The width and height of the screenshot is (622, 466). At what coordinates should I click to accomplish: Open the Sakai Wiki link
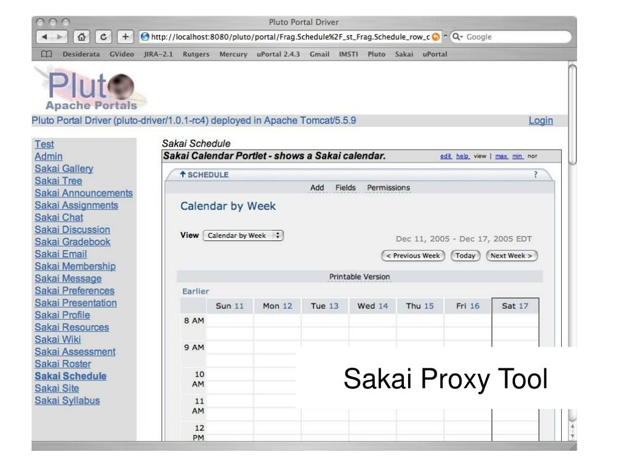(58, 340)
